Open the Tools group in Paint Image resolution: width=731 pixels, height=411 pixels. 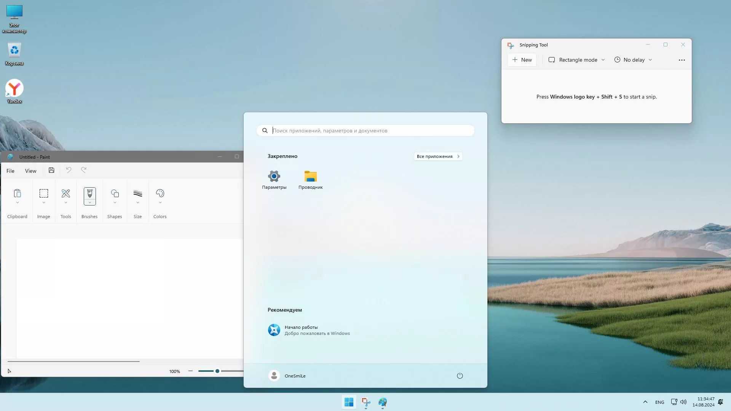tap(65, 194)
